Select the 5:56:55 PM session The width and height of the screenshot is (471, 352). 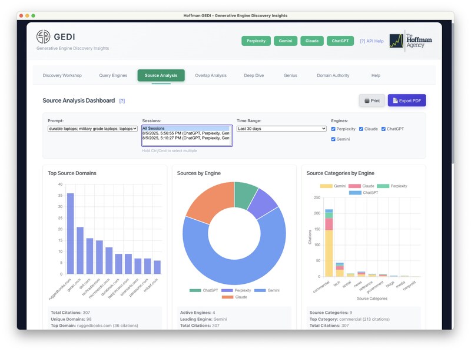click(185, 133)
